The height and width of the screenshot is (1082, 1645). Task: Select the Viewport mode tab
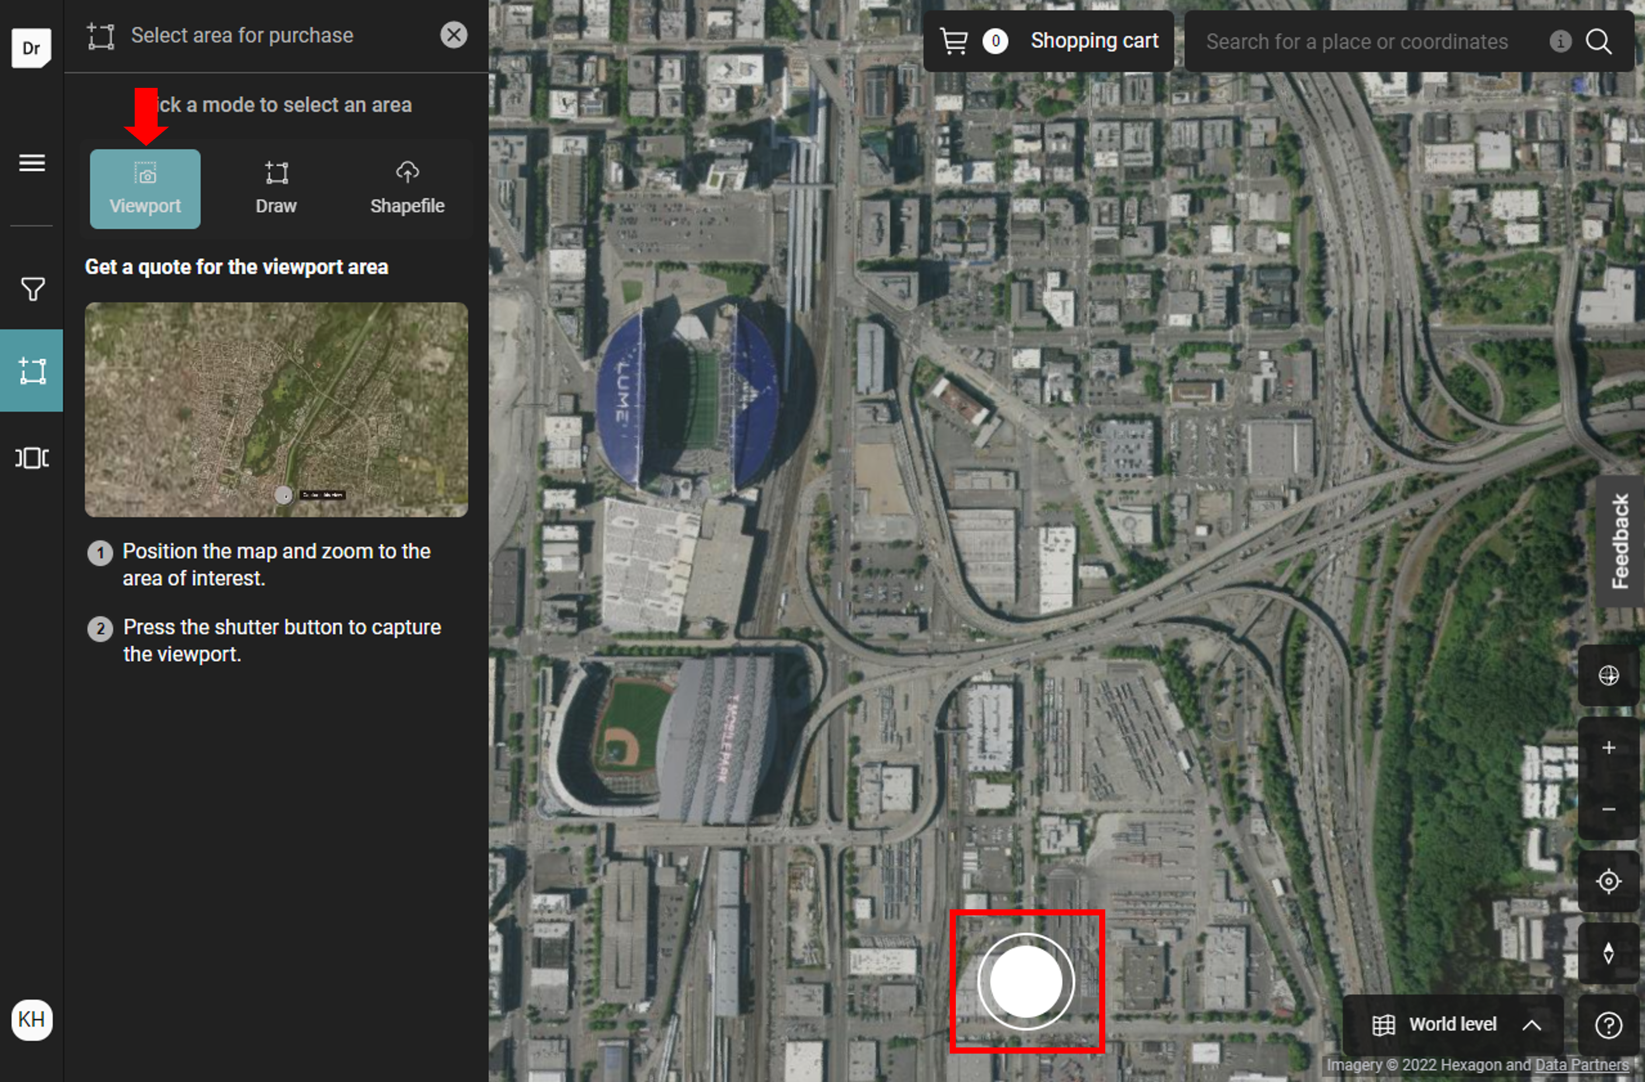coord(145,189)
